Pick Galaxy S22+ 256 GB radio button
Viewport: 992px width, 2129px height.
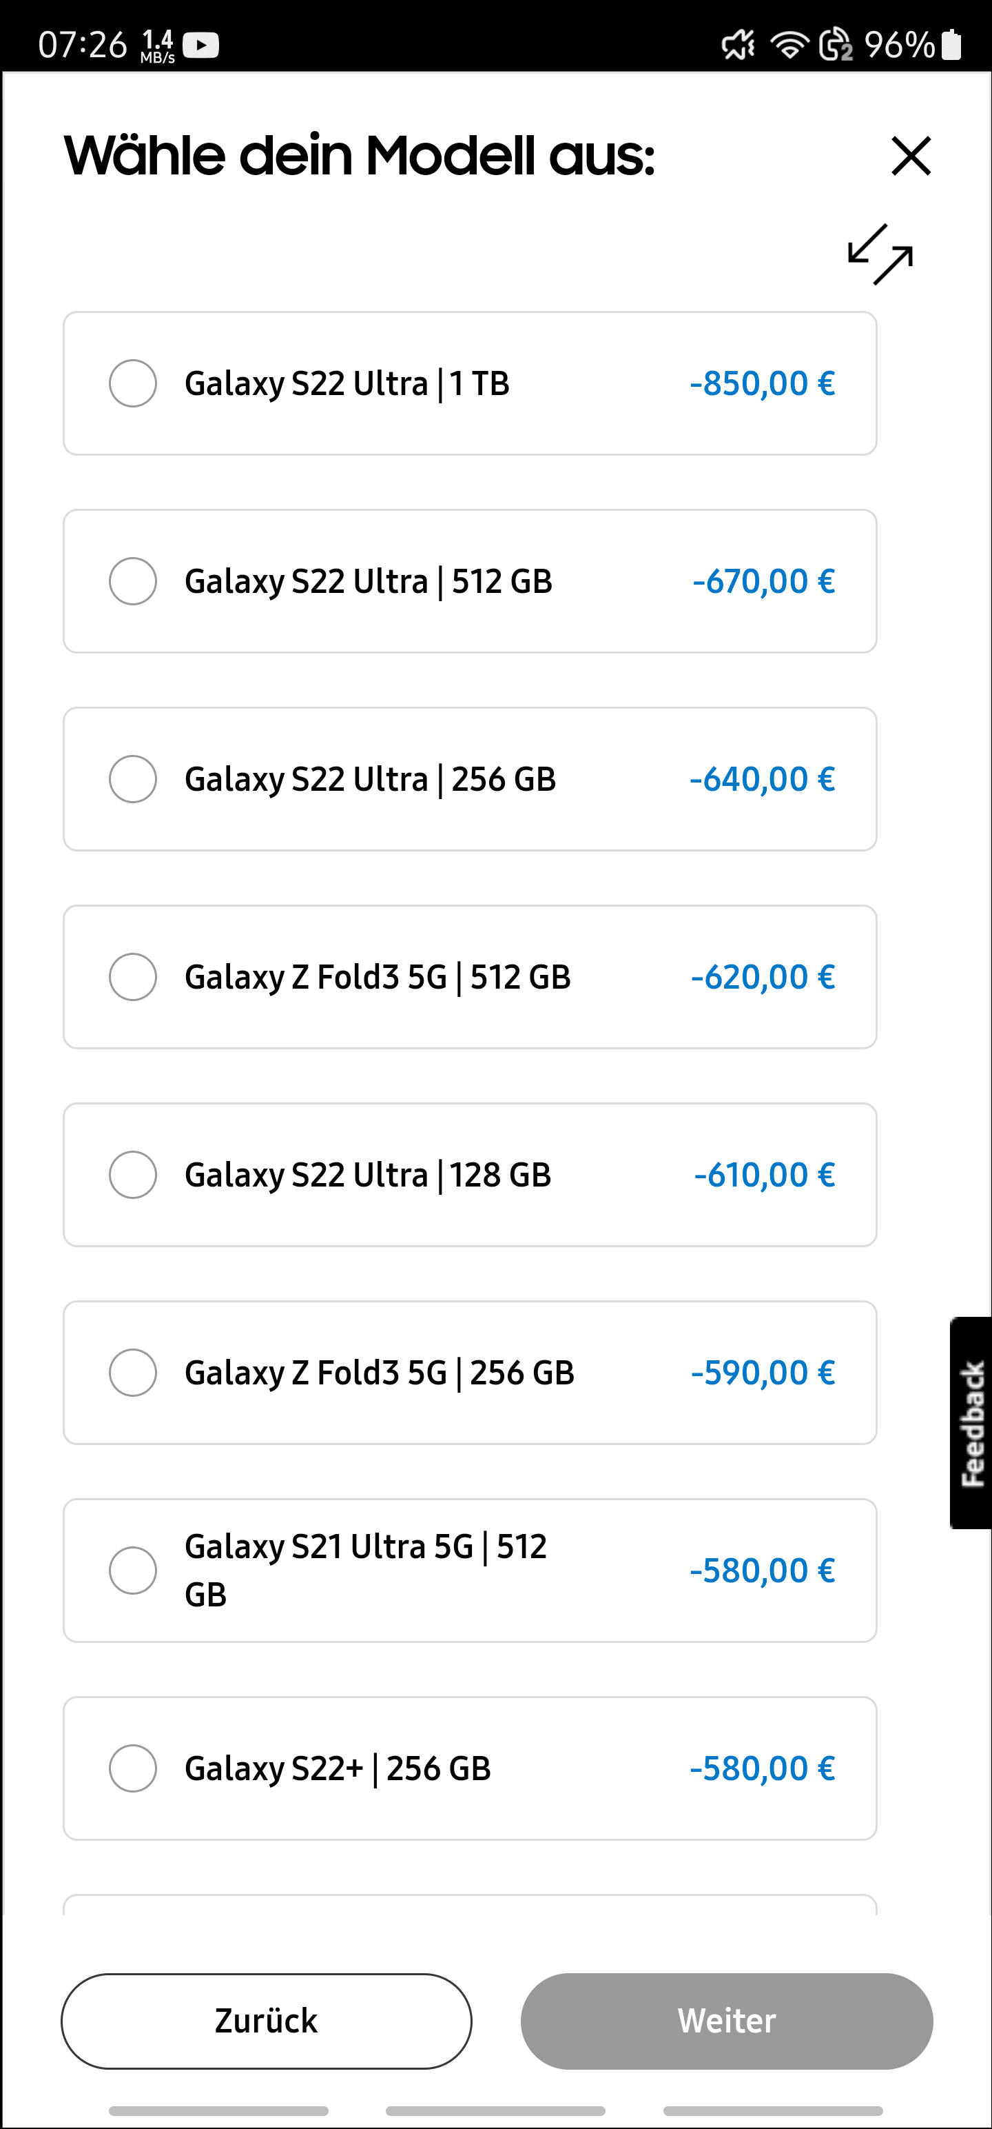point(133,1768)
